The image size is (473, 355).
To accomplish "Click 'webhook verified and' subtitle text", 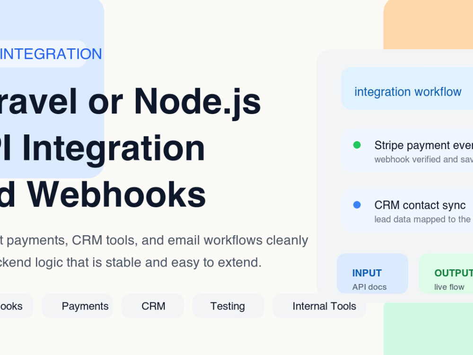I will point(416,160).
